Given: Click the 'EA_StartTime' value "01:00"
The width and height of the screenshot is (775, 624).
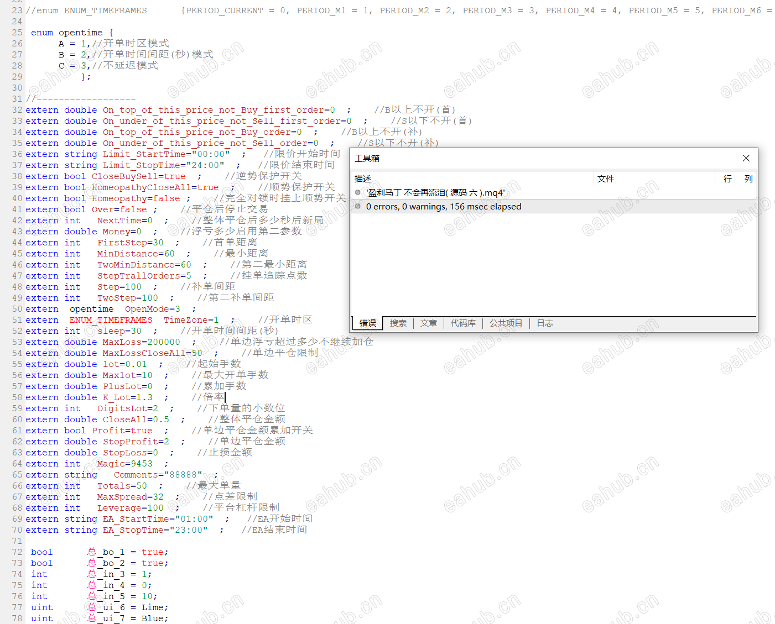Looking at the screenshot, I should [194, 519].
